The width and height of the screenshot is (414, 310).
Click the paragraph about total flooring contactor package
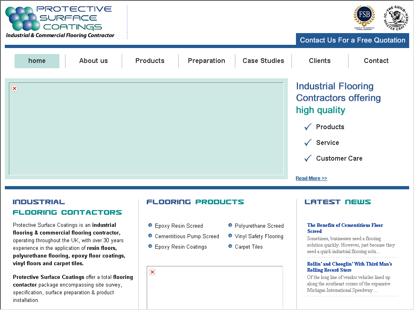[x=73, y=289]
